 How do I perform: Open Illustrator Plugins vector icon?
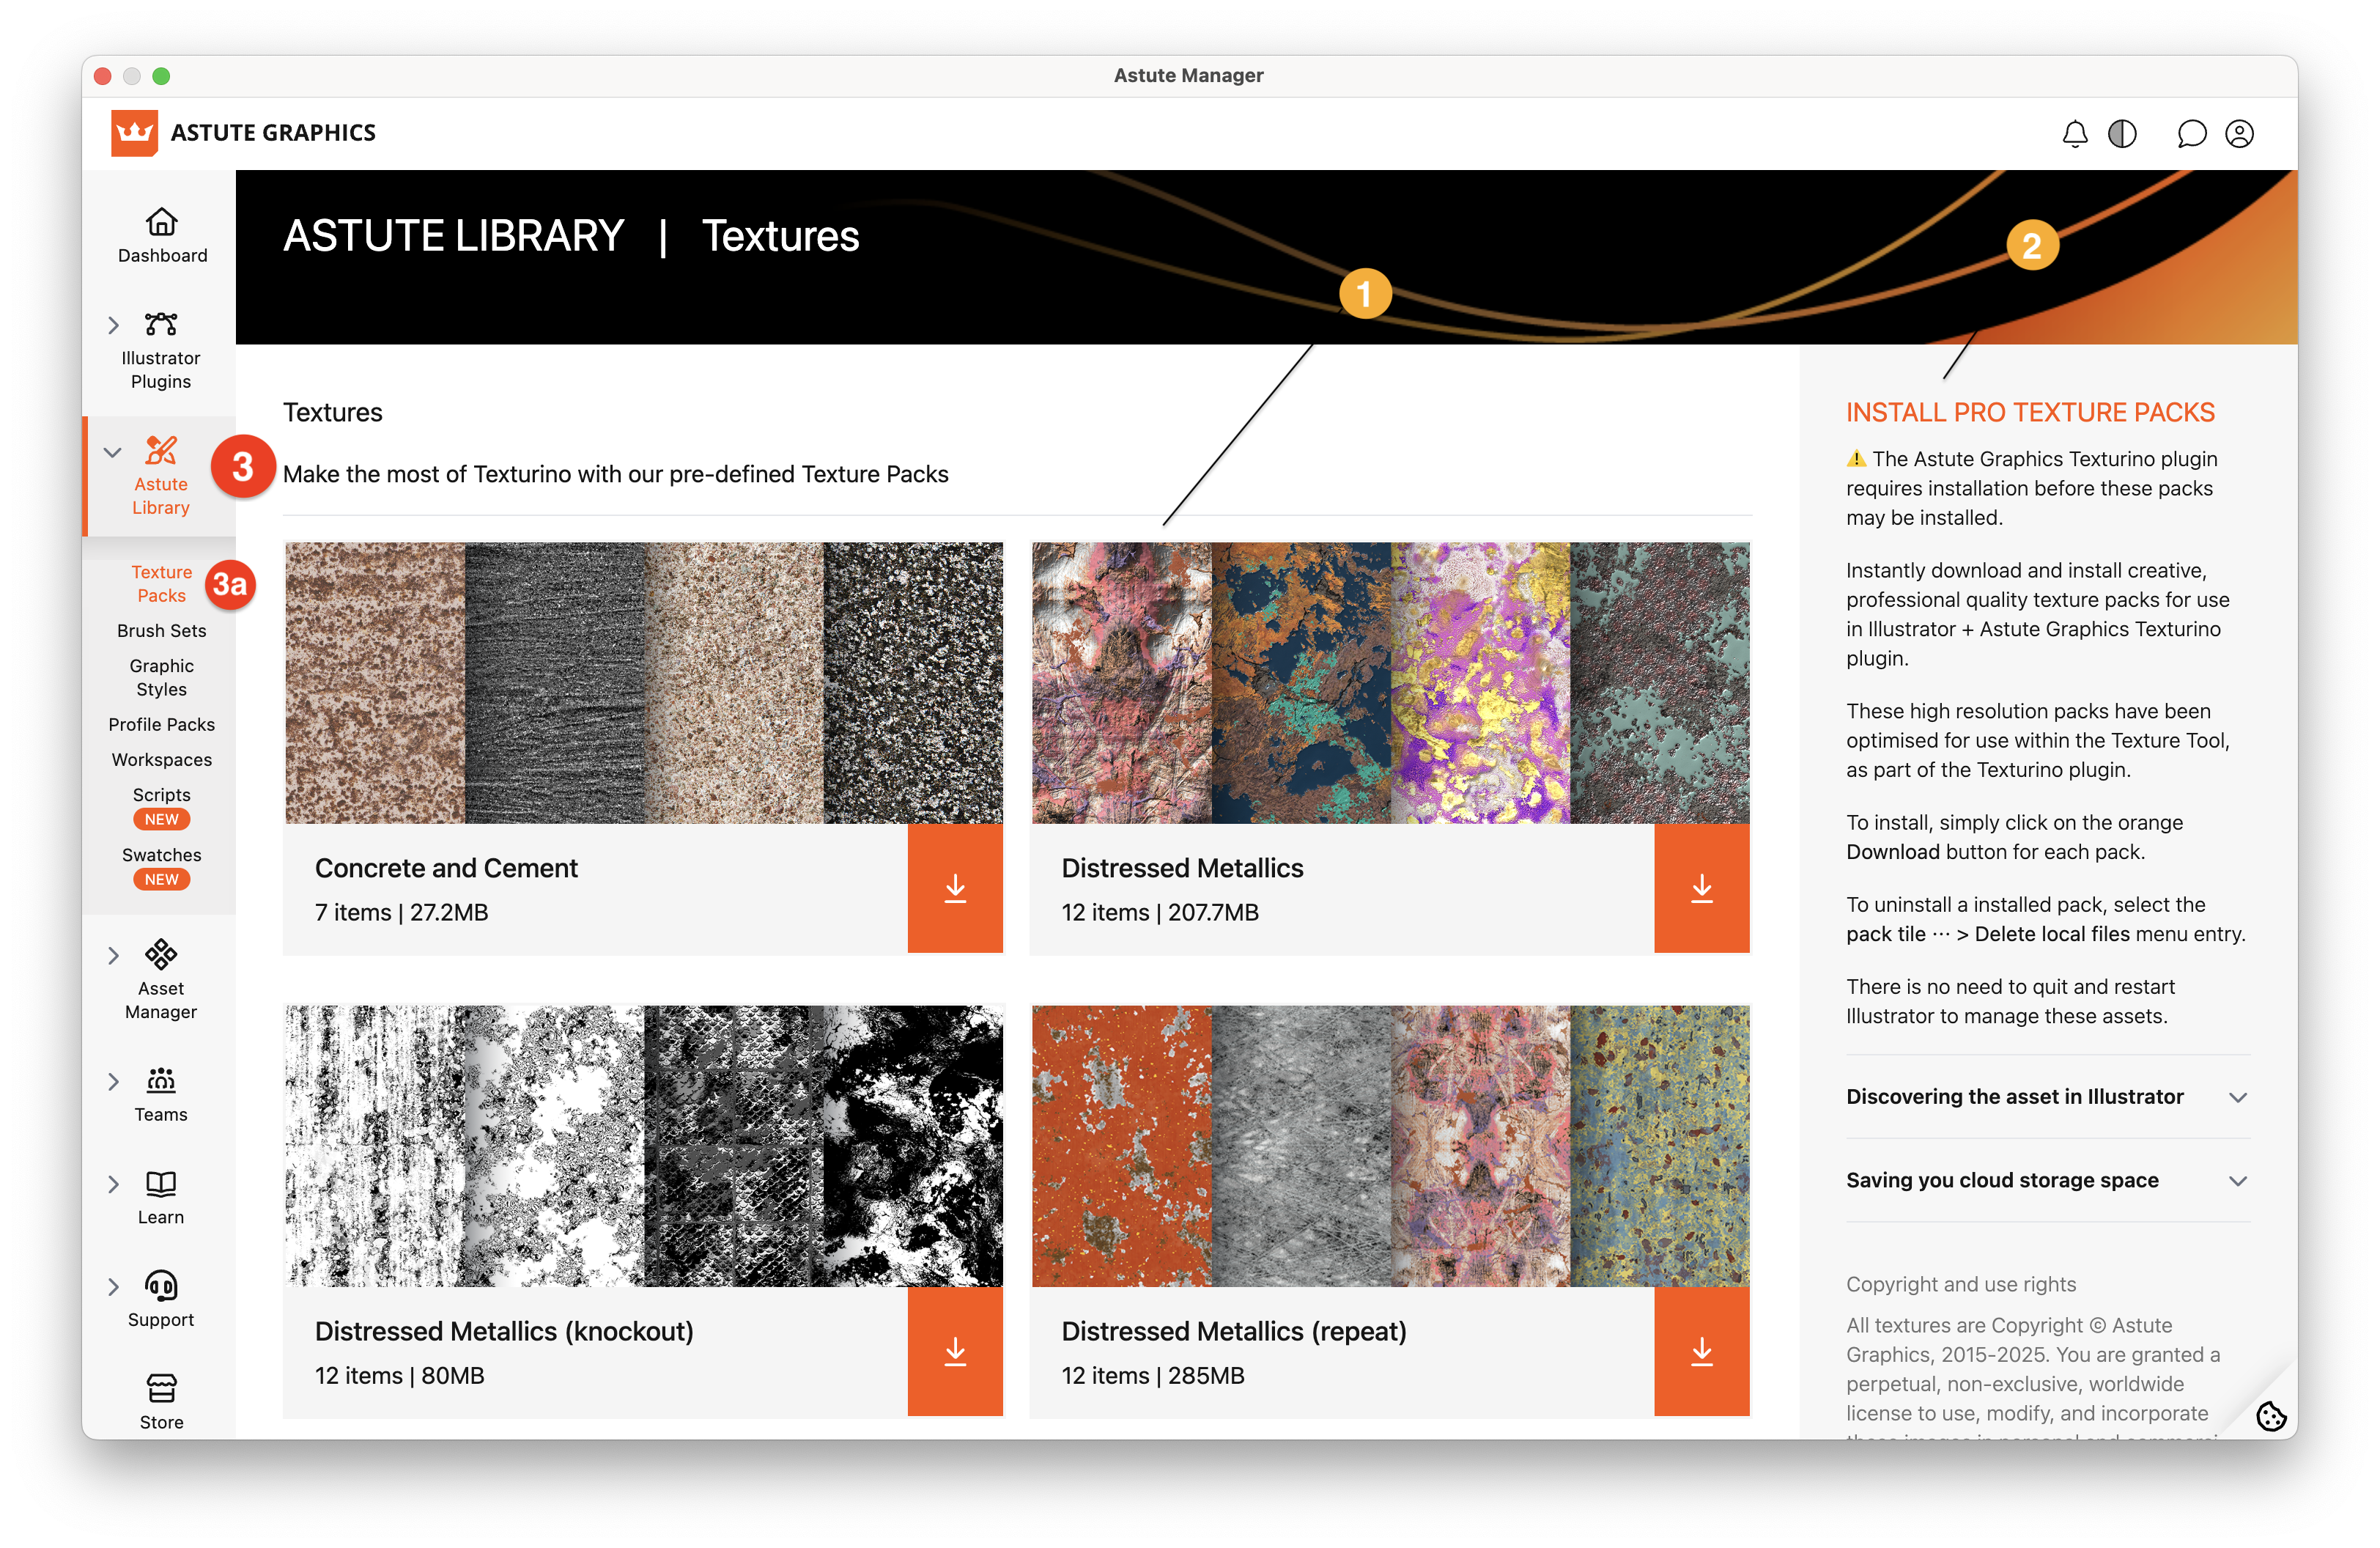(x=161, y=324)
